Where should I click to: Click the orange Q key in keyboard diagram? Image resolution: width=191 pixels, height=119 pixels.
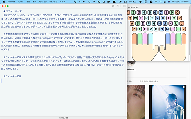(130, 18)
